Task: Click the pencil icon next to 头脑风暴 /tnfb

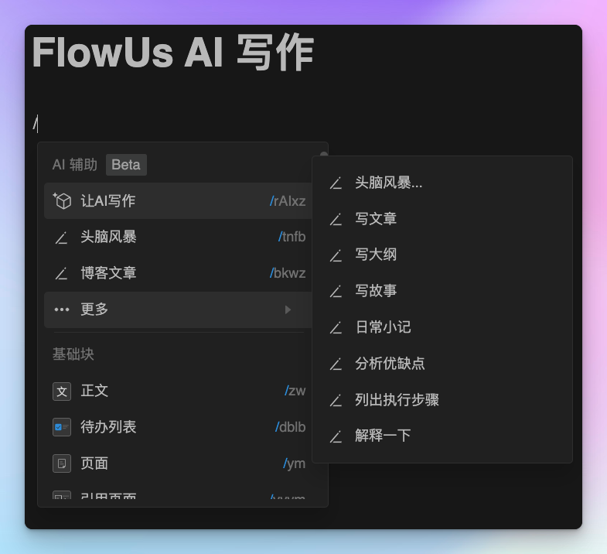Action: click(x=62, y=237)
